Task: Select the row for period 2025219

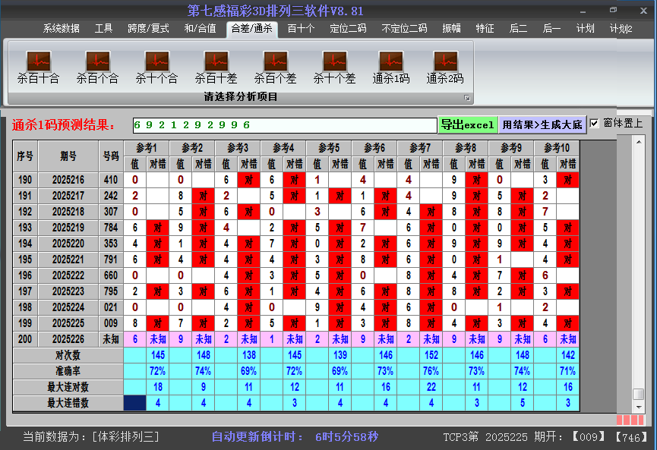Action: click(x=296, y=228)
